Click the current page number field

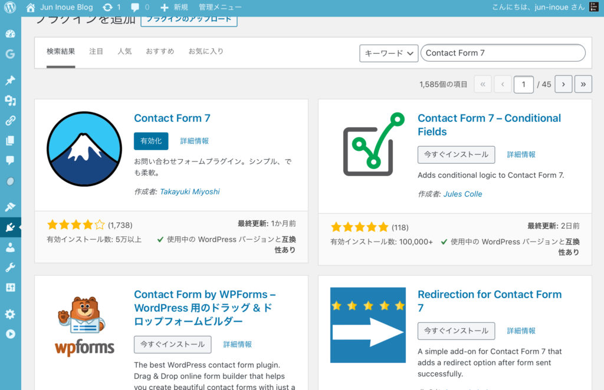524,84
